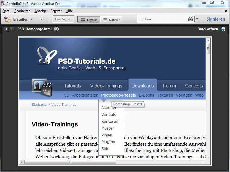The height and width of the screenshot is (172, 230).
Task: Open the Datei menu
Action: click(x=6, y=11)
